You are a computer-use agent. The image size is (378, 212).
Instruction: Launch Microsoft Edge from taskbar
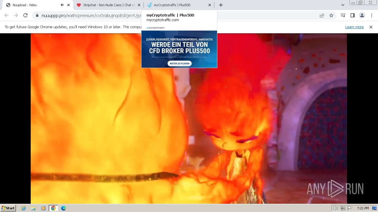click(x=63, y=208)
